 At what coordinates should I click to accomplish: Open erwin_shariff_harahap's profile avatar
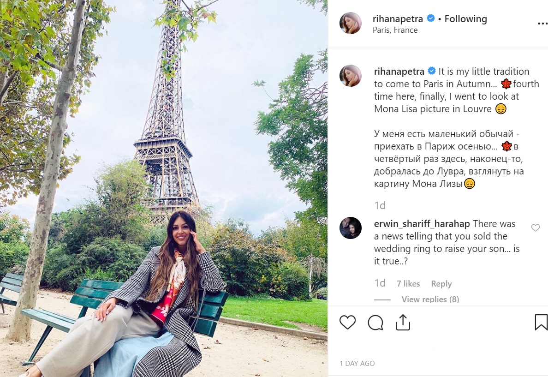tap(350, 228)
